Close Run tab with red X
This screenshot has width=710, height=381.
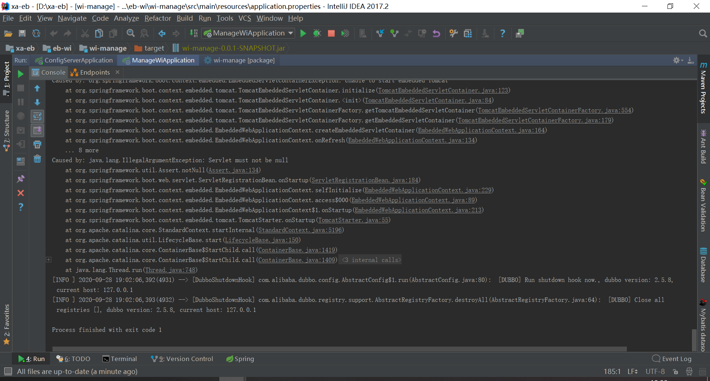point(21,193)
